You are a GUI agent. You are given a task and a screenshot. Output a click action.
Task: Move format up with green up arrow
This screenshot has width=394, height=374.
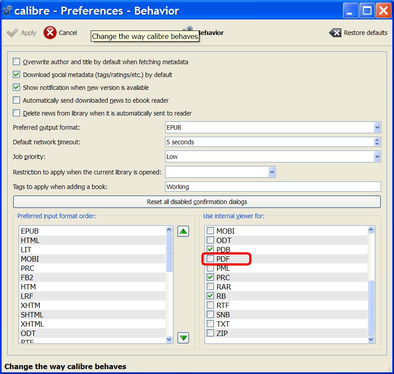coord(183,231)
